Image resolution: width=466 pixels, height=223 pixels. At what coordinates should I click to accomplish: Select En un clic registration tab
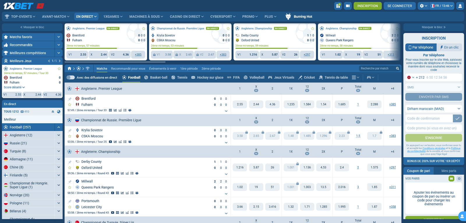(449, 47)
